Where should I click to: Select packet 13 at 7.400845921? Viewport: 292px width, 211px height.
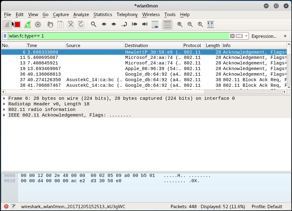(144, 63)
